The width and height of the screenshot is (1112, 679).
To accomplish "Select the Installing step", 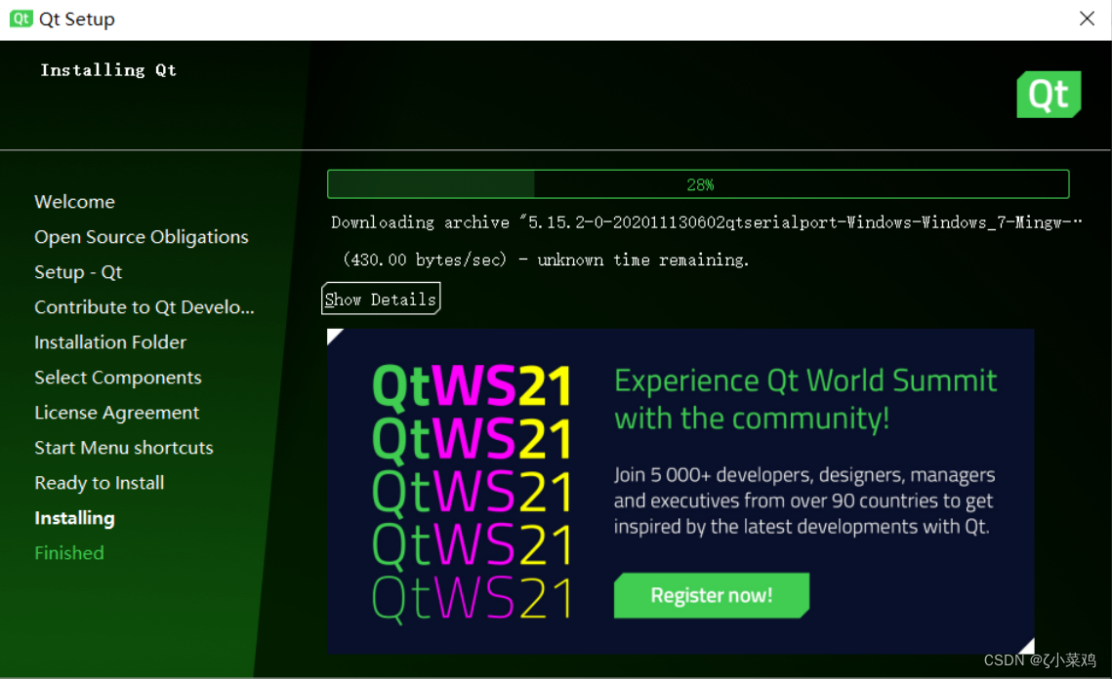I will [74, 518].
